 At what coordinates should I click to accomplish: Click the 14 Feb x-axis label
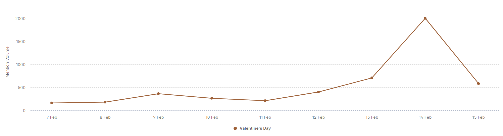tap(425, 117)
